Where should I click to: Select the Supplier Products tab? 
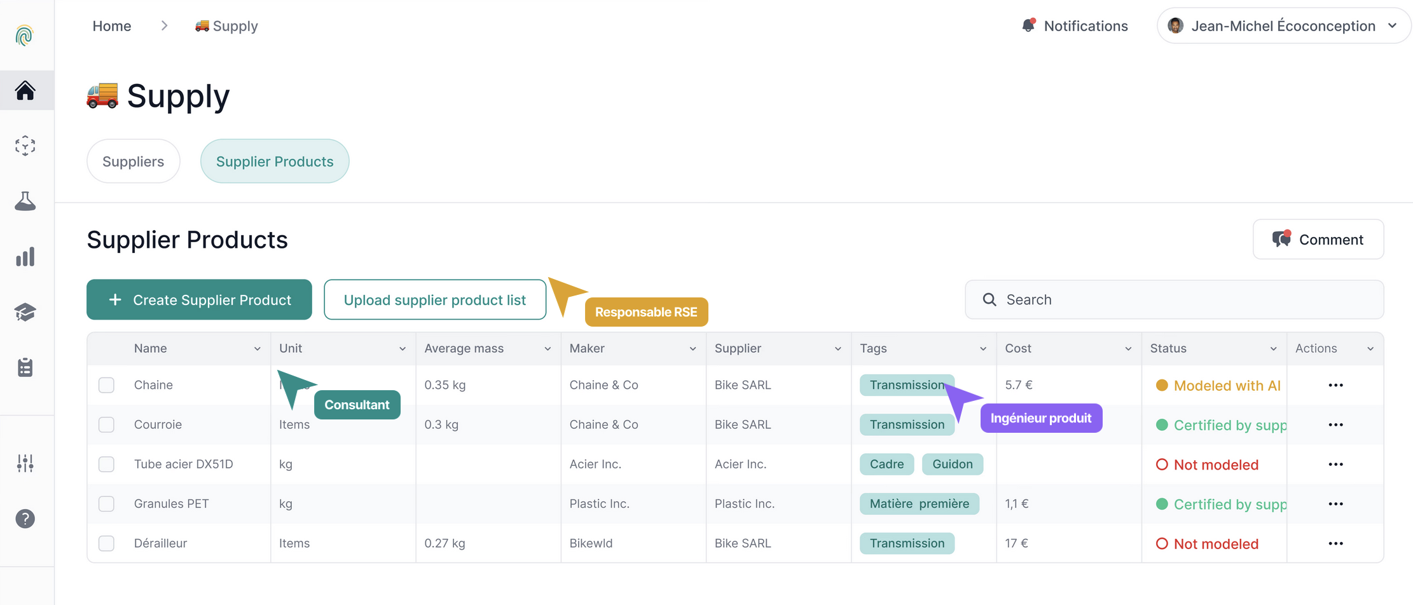[275, 161]
